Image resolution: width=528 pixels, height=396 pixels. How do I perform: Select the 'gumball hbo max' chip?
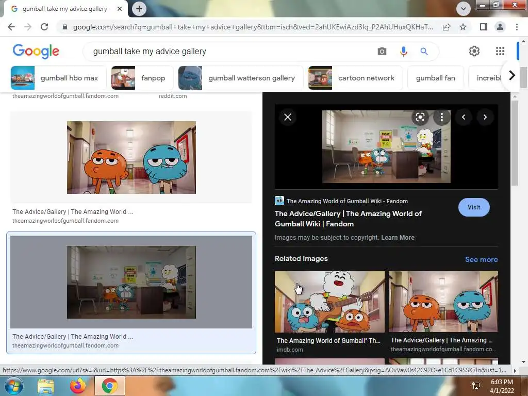pos(59,78)
